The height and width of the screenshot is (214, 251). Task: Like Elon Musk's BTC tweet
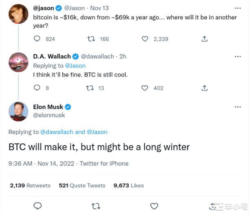pyautogui.click(x=154, y=205)
